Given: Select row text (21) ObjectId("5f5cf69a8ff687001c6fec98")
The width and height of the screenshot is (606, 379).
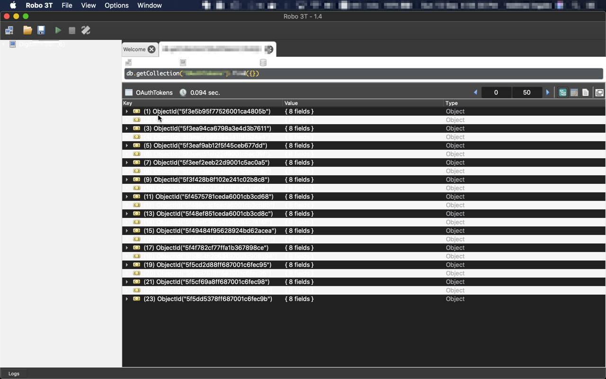Looking at the screenshot, I should pyautogui.click(x=206, y=282).
